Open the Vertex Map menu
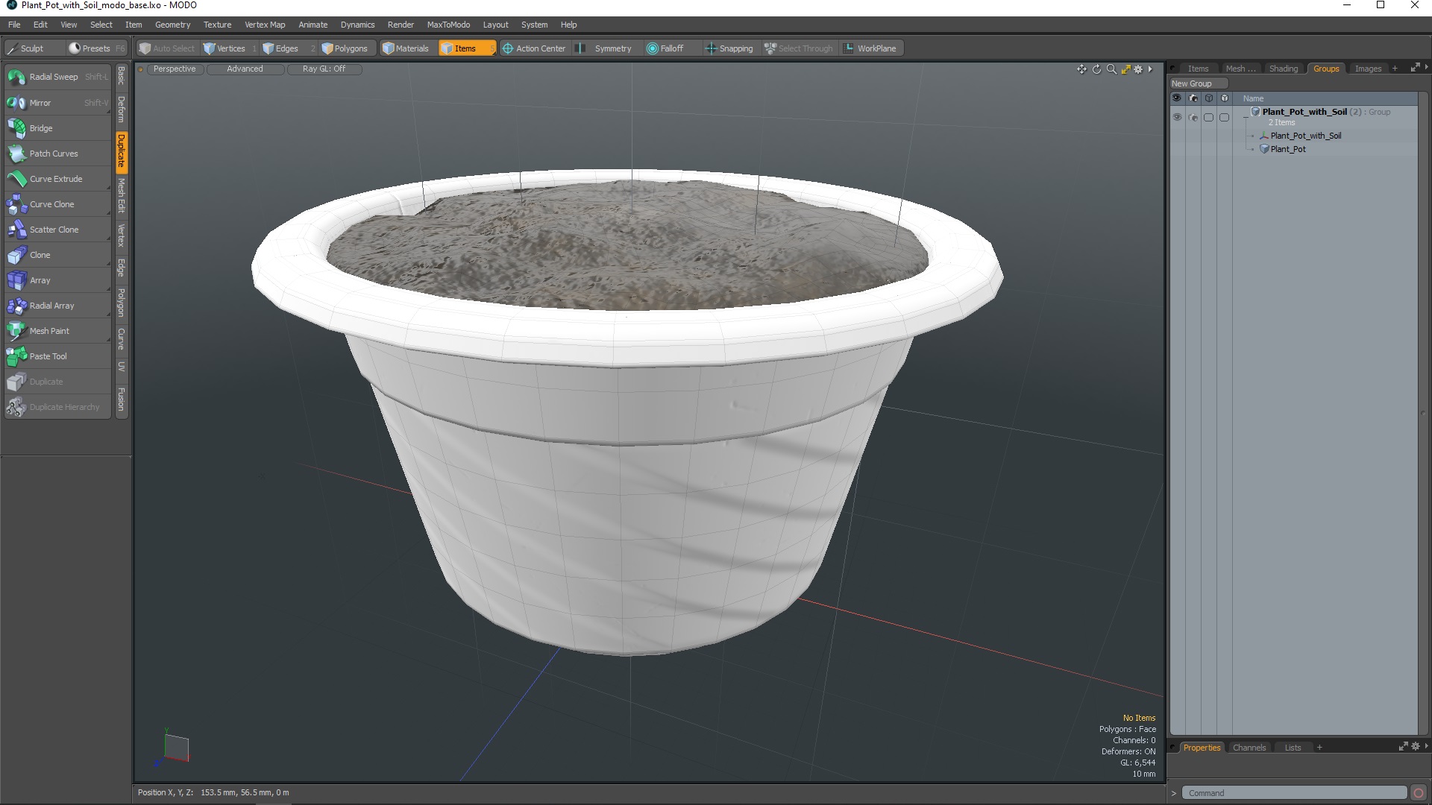1432x805 pixels. click(x=265, y=25)
